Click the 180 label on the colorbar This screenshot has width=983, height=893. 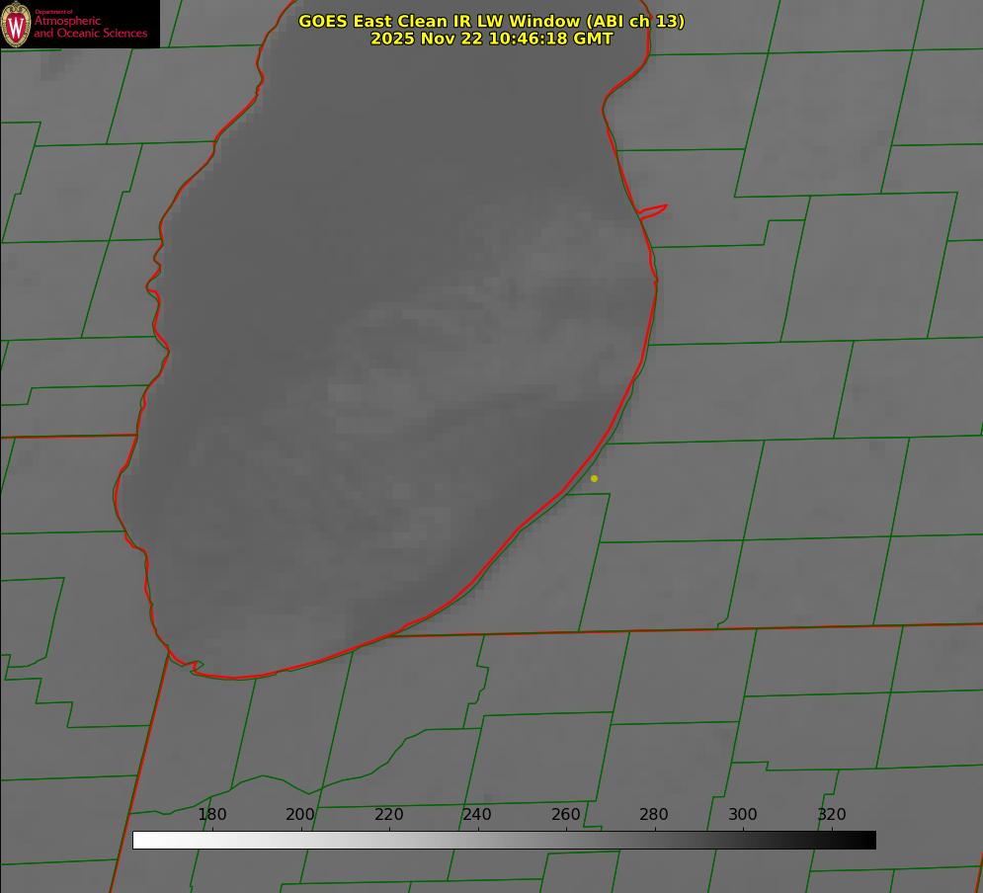pos(212,814)
